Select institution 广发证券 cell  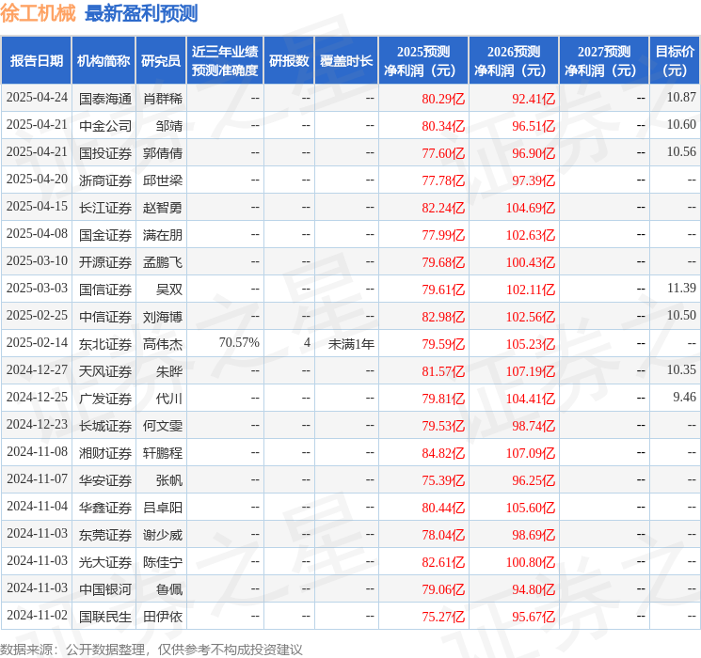[x=105, y=399]
